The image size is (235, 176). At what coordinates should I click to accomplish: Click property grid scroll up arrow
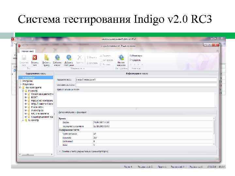click(214, 118)
